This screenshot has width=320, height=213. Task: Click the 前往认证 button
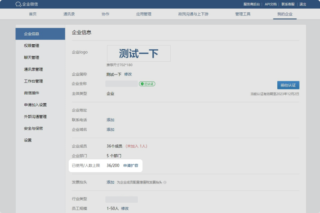288,85
